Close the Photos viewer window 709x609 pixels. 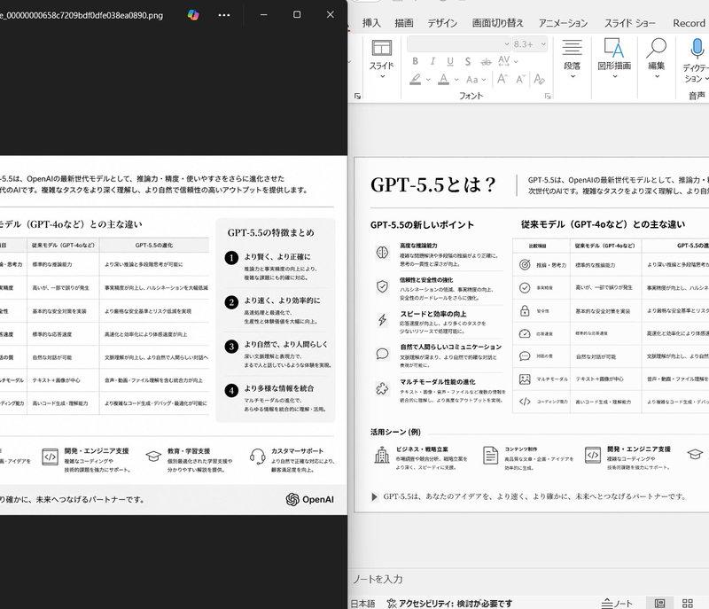click(x=331, y=14)
